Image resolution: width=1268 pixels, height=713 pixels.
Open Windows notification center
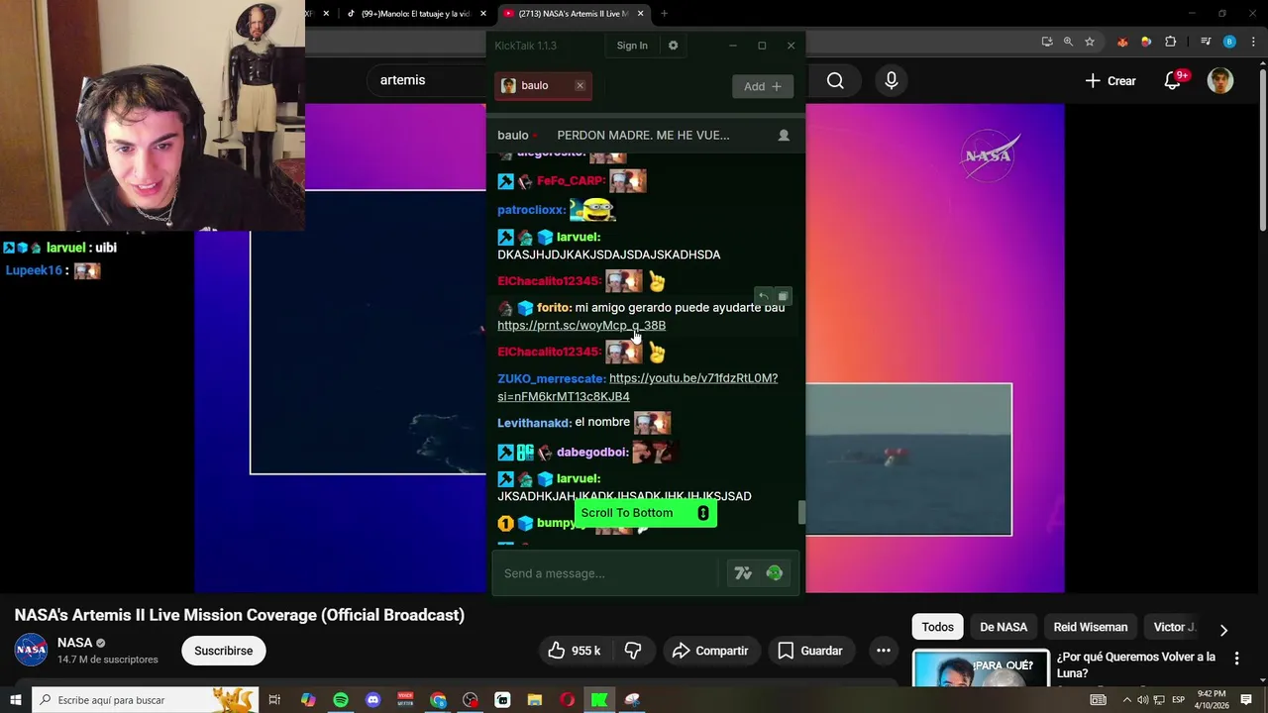[x=1246, y=700]
